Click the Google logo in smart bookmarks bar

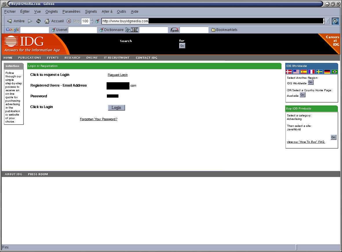tap(12, 30)
